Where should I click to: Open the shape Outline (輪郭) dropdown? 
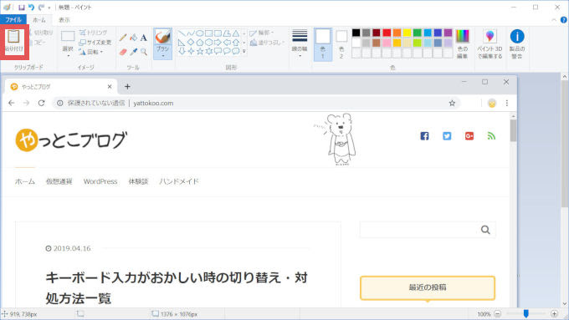click(x=262, y=33)
